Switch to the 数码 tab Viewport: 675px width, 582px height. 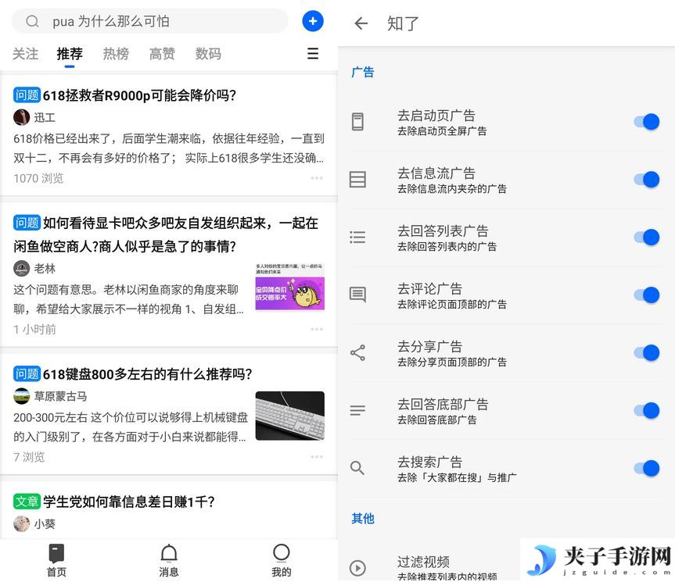coord(208,54)
